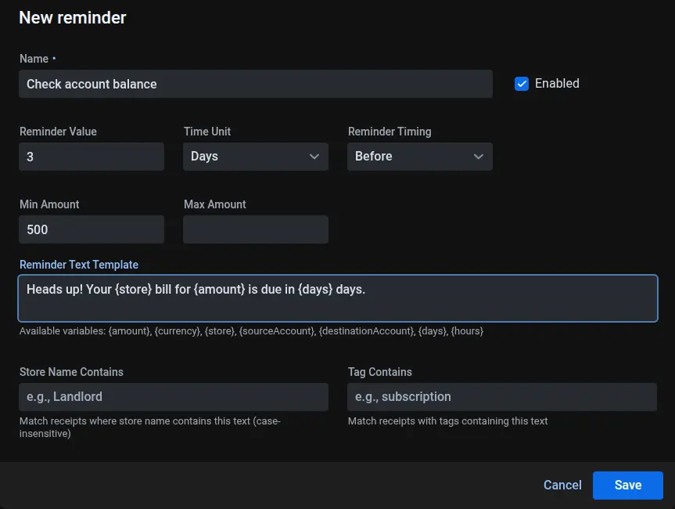Screen dimensions: 675x509
Task: Click the chevron arrow in Reminder Timing
Action: click(x=479, y=157)
